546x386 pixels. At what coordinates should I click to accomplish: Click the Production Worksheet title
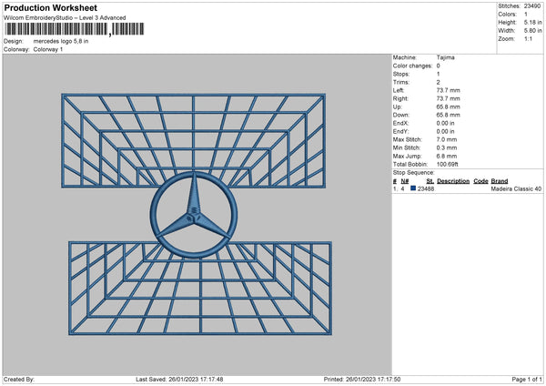click(50, 7)
